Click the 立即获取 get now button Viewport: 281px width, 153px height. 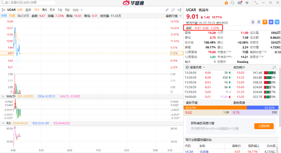264,126
